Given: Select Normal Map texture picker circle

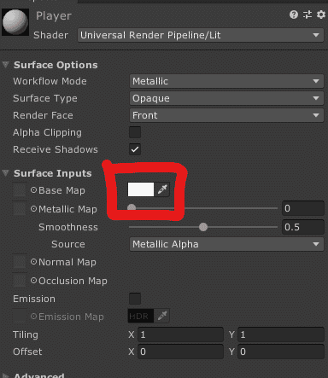Looking at the screenshot, I should click(33, 262).
